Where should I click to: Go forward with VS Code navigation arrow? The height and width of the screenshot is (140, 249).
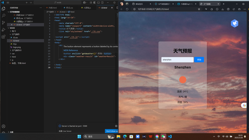[x=31, y=2]
